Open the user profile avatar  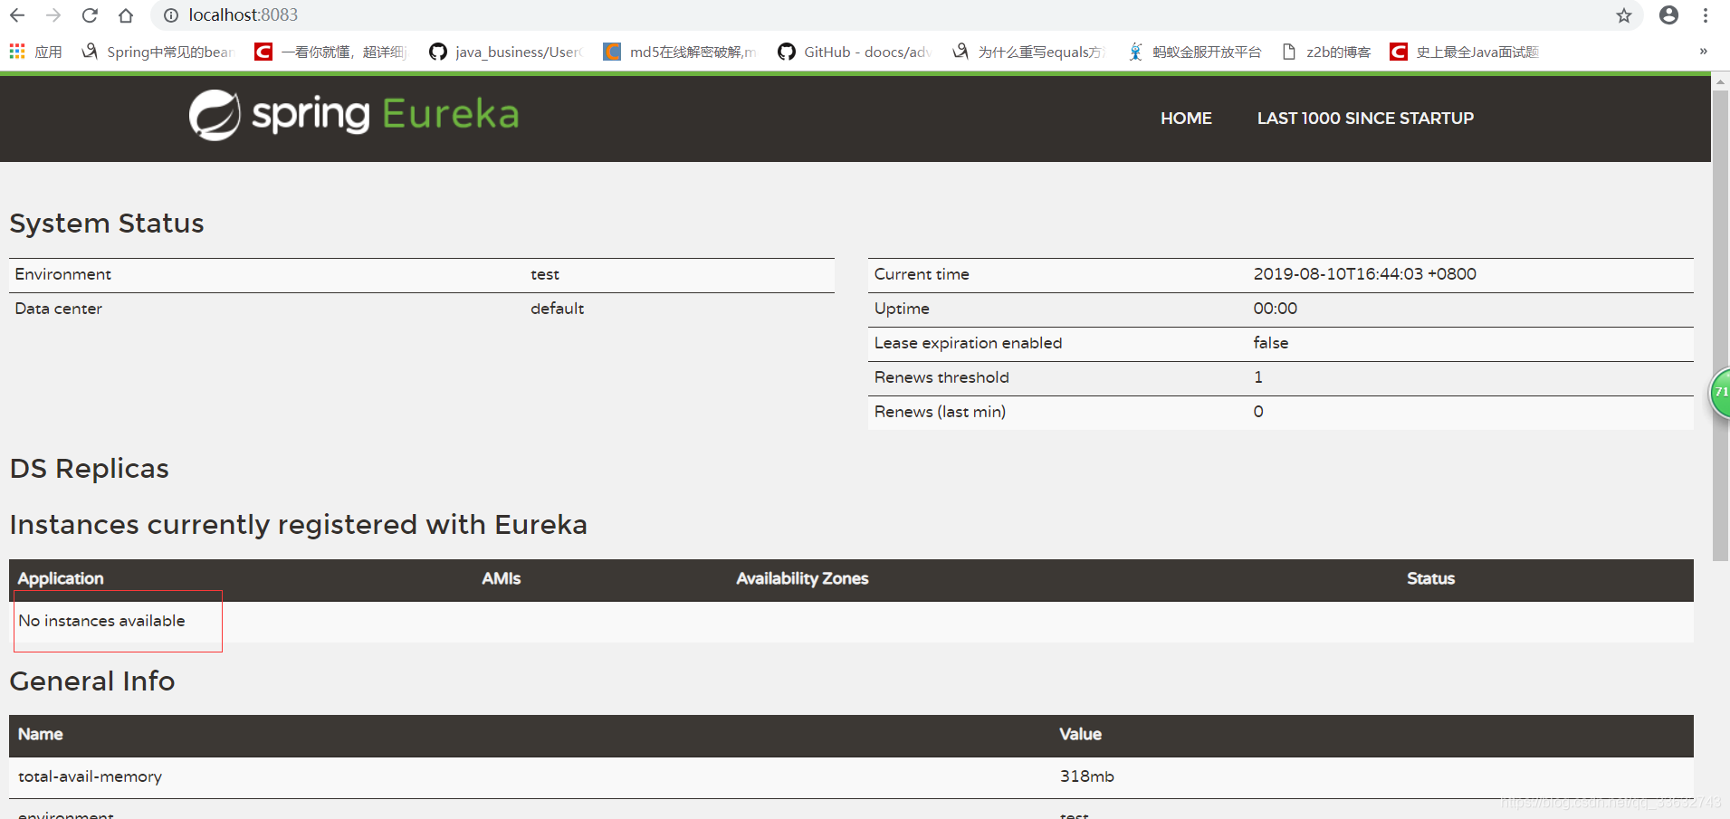[1669, 15]
